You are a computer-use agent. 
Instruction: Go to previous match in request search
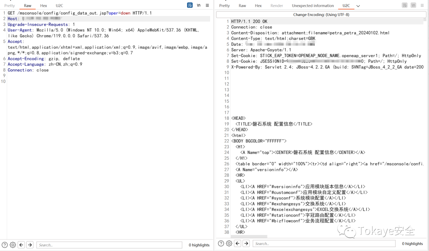(21, 245)
